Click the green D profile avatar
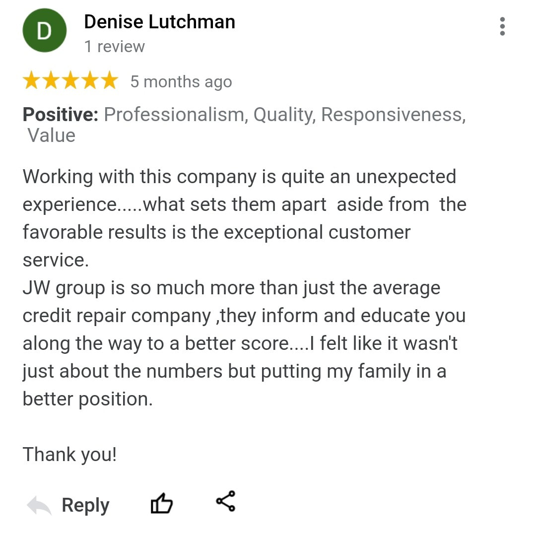536x535 pixels. [x=45, y=30]
